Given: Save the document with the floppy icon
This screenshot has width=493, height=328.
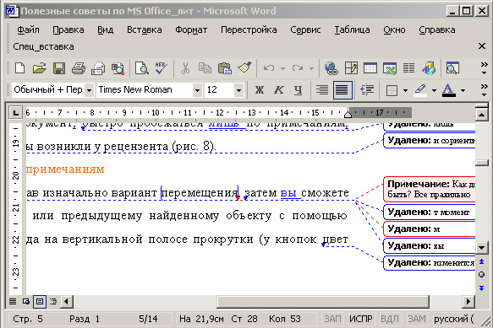Looking at the screenshot, I should [59, 67].
